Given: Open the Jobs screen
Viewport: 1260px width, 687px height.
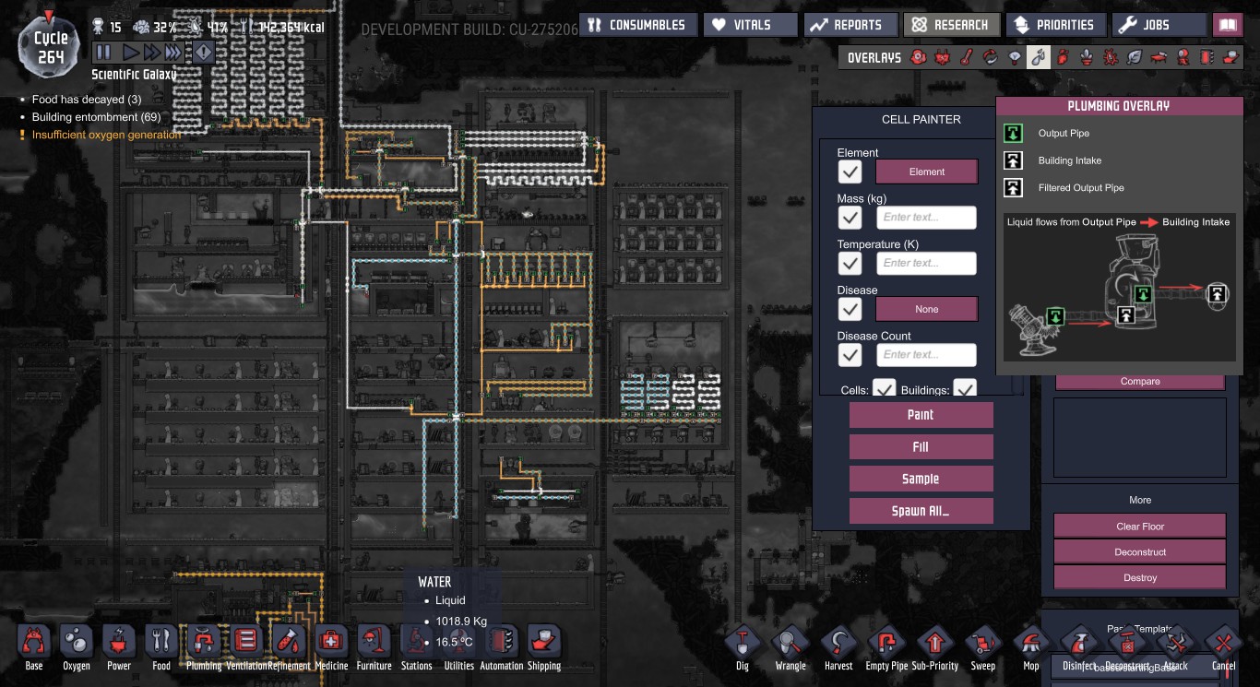Looking at the screenshot, I should point(1159,25).
